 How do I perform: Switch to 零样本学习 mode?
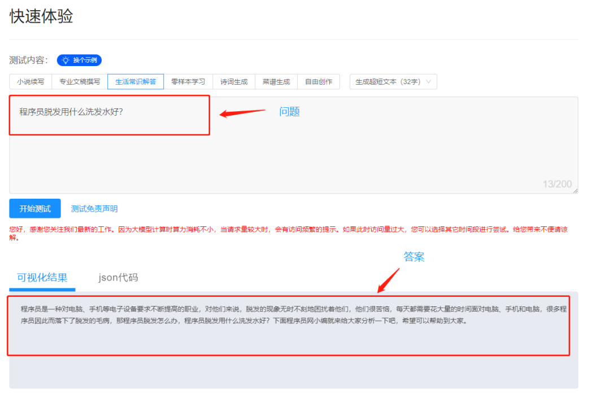point(188,82)
